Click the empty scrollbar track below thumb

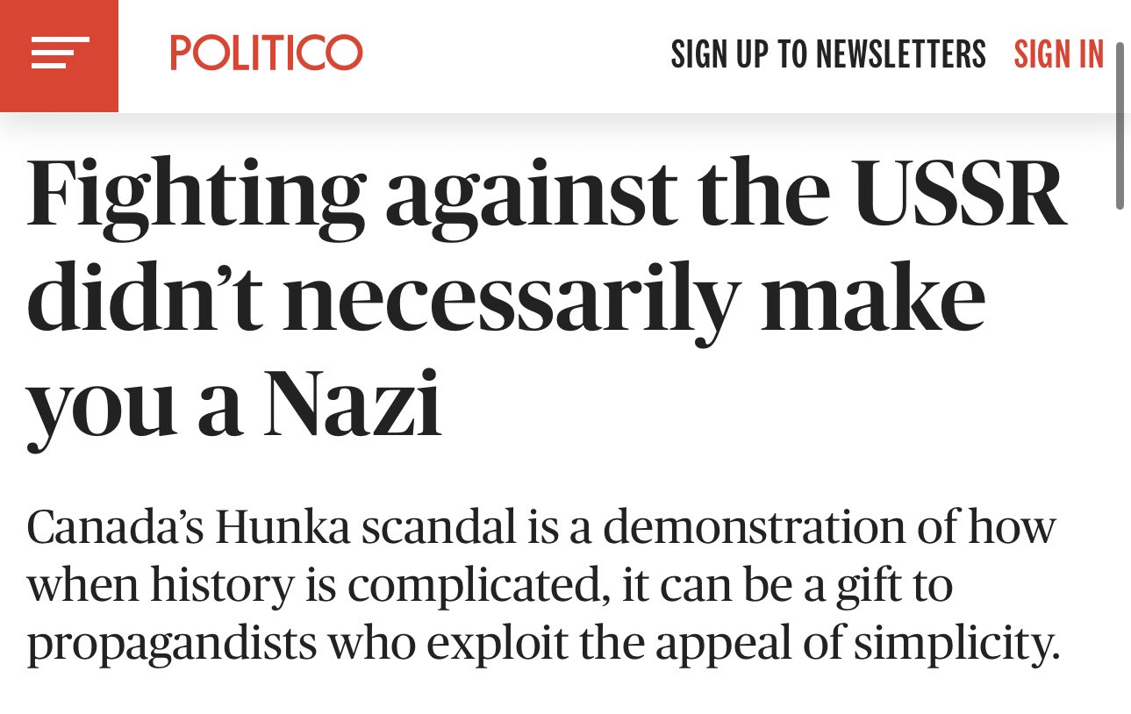(1120, 456)
